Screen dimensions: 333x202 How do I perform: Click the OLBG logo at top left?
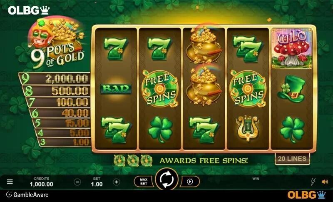[x=29, y=10]
